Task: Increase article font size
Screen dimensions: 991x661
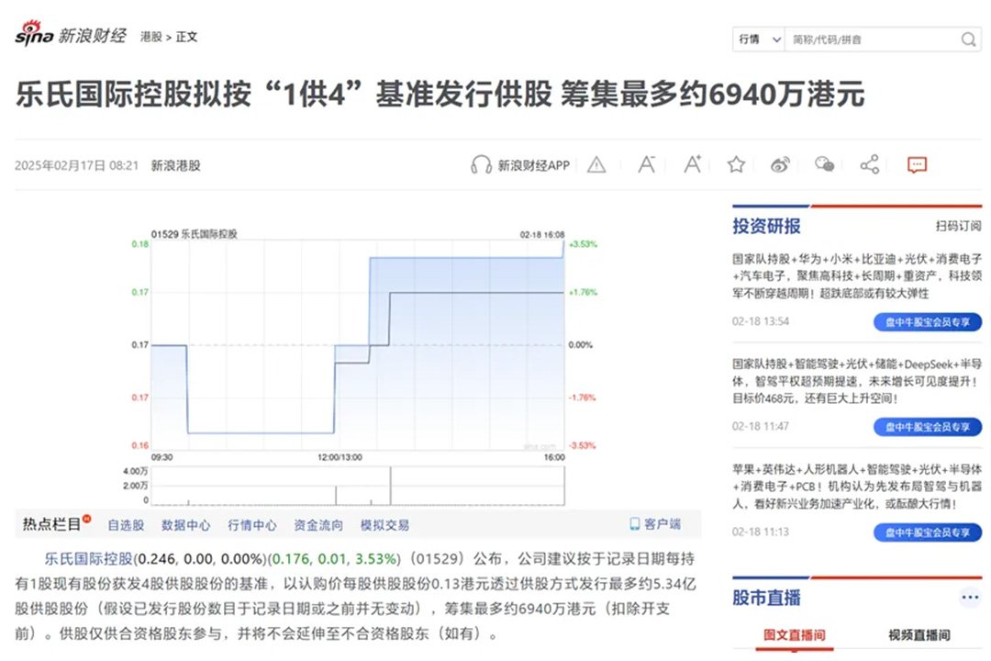Action: 693,165
